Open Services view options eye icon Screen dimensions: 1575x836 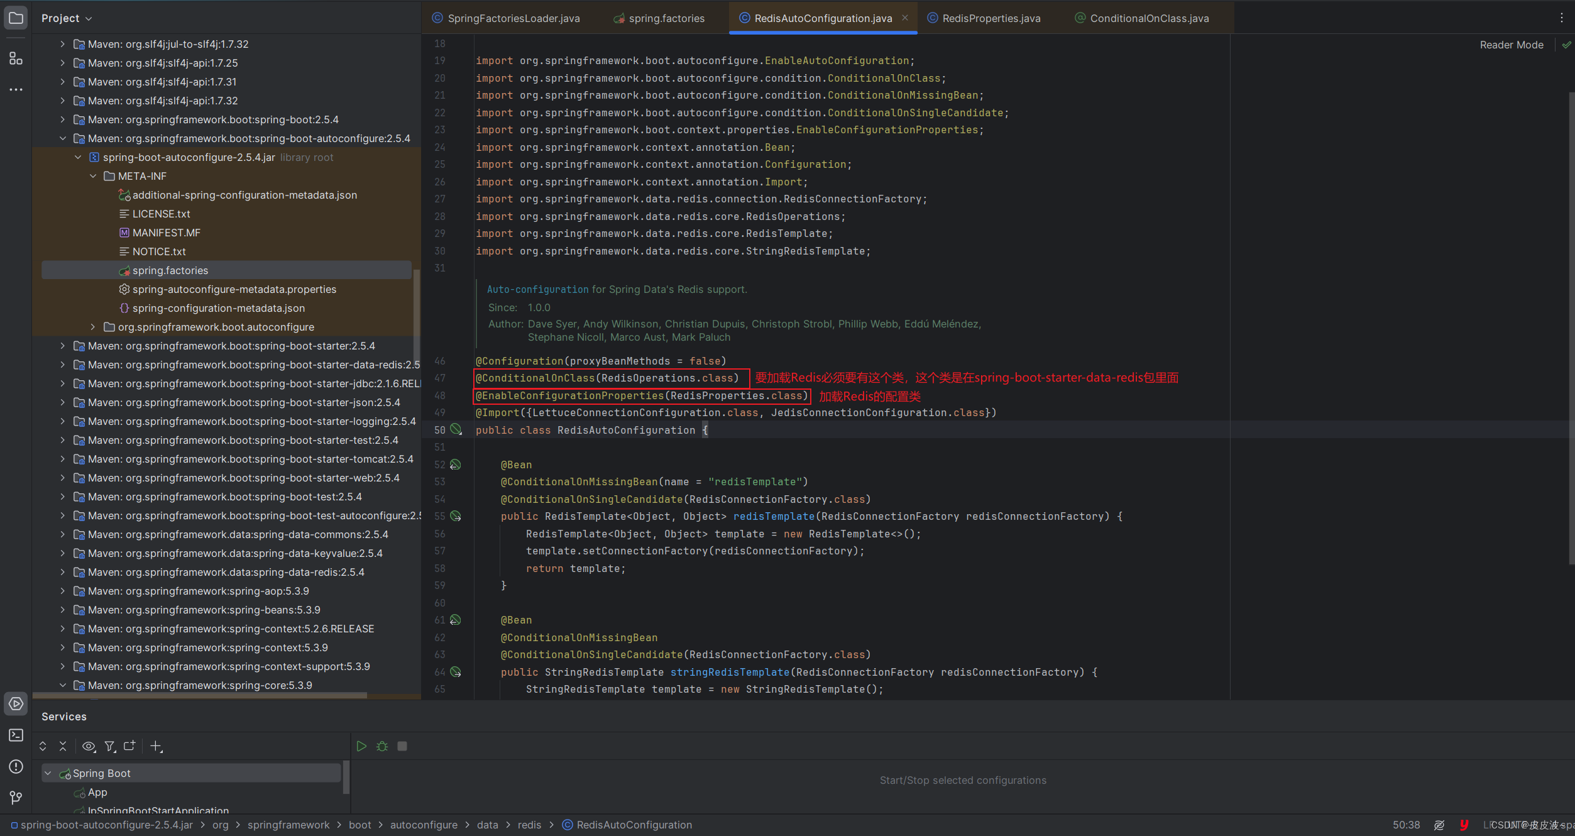pyautogui.click(x=89, y=746)
